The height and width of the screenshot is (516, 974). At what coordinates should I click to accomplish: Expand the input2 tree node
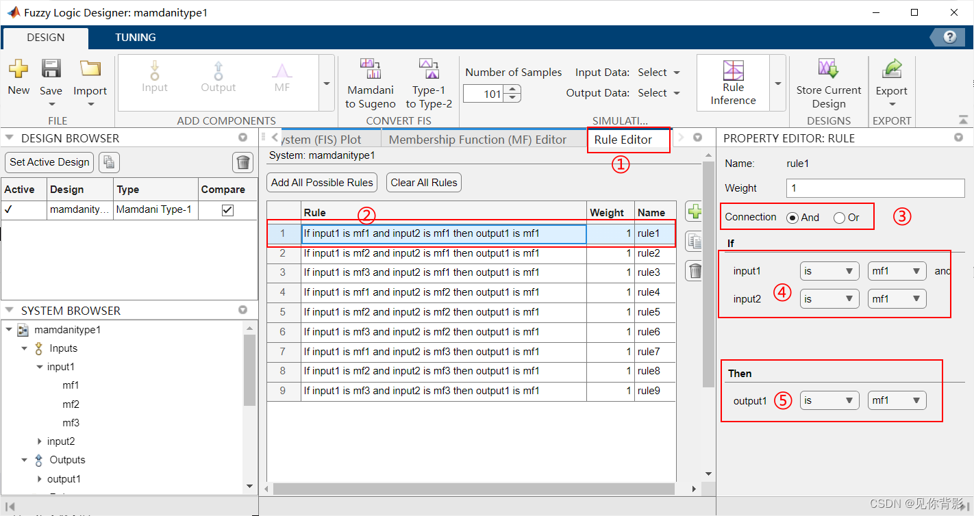click(40, 441)
